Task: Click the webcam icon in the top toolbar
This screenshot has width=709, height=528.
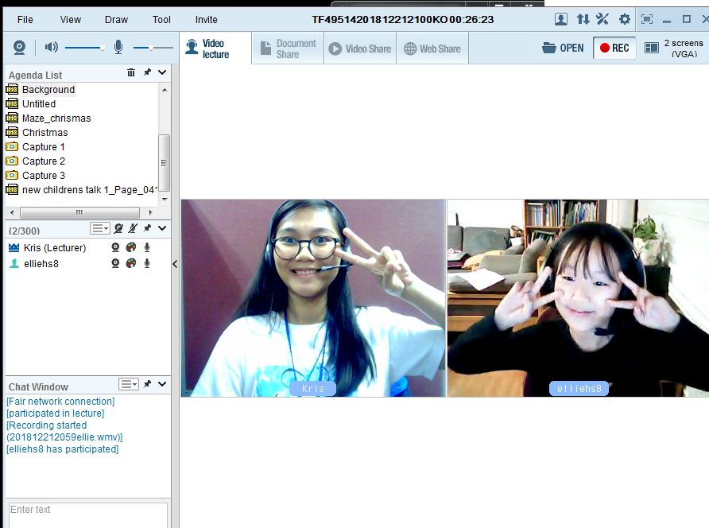Action: pos(19,48)
